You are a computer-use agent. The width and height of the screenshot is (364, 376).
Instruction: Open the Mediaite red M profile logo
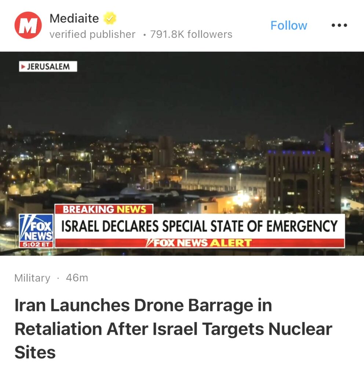click(x=28, y=25)
